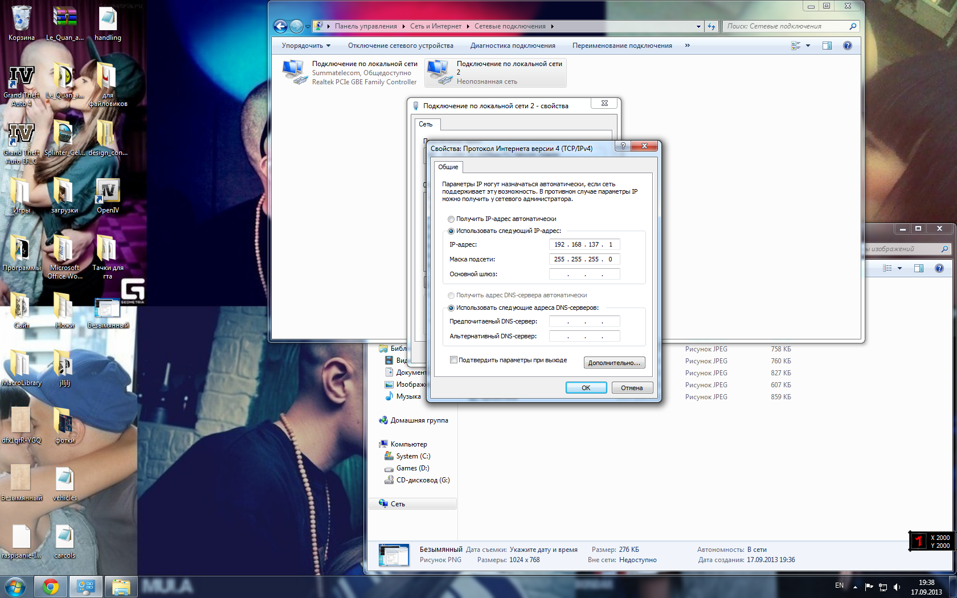
Task: Select the Сеть tab in properties dialog
Action: click(426, 124)
